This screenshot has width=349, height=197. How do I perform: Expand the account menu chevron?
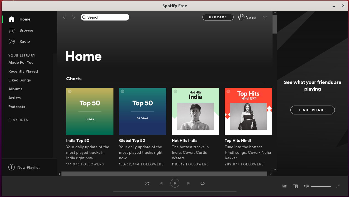[x=265, y=17]
